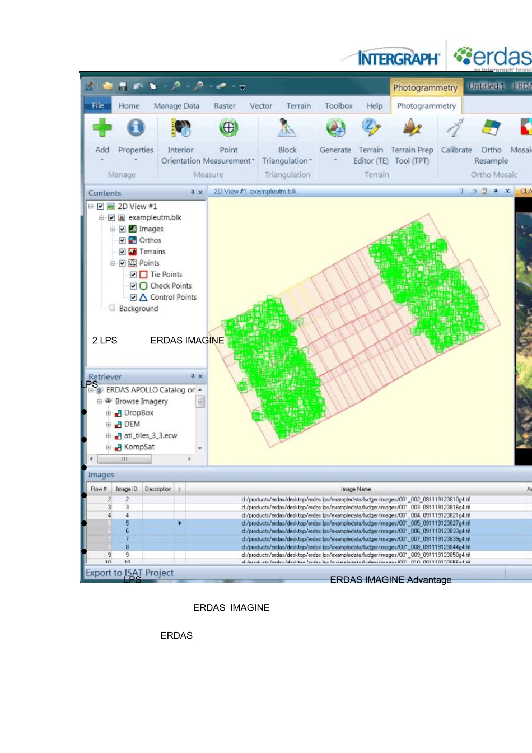Disable the Orthos layer checkbox
Screen dimensions: 532x753
122,240
